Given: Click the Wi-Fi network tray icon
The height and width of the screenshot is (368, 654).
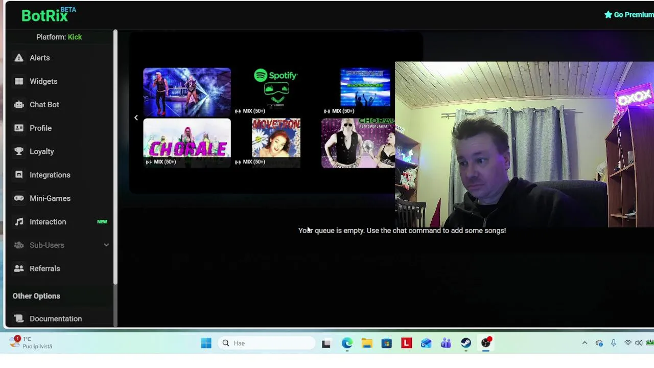Looking at the screenshot, I should 628,343.
